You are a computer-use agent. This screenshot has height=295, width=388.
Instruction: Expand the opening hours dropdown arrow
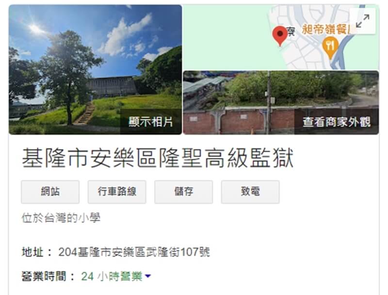[148, 276]
